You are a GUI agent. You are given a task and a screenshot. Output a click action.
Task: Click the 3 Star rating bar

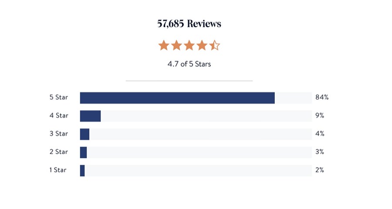click(x=196, y=134)
